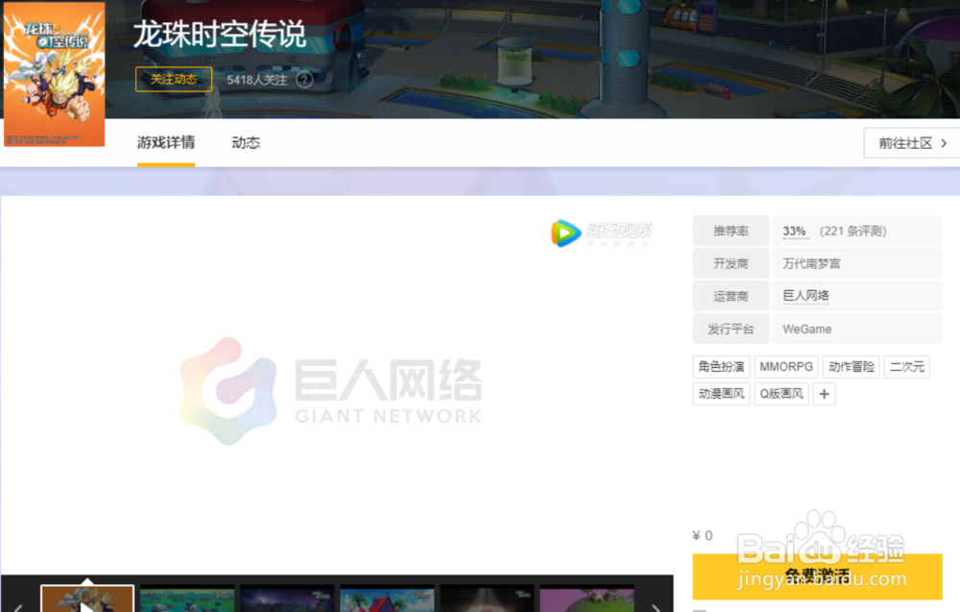
Task: Click the (221 条评测) review count
Action: click(852, 231)
